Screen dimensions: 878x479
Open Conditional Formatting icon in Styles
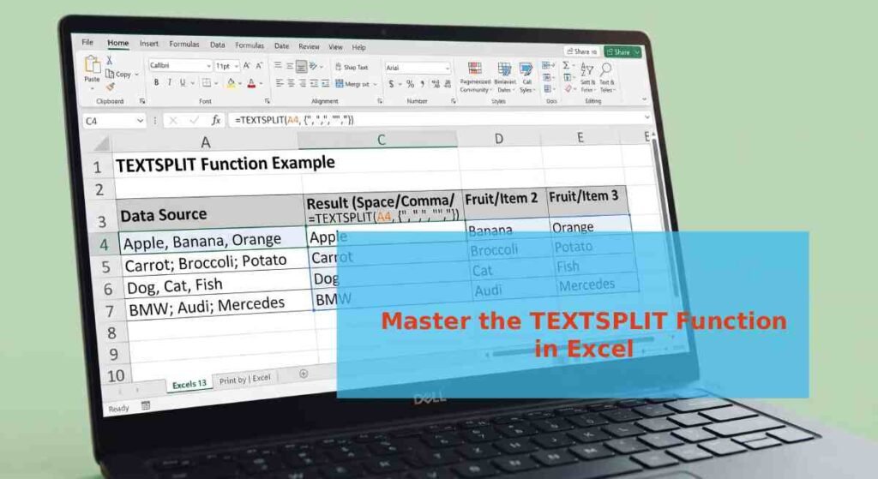point(475,69)
